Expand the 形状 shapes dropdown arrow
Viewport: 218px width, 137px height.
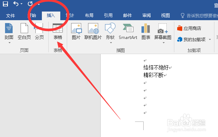(111, 43)
